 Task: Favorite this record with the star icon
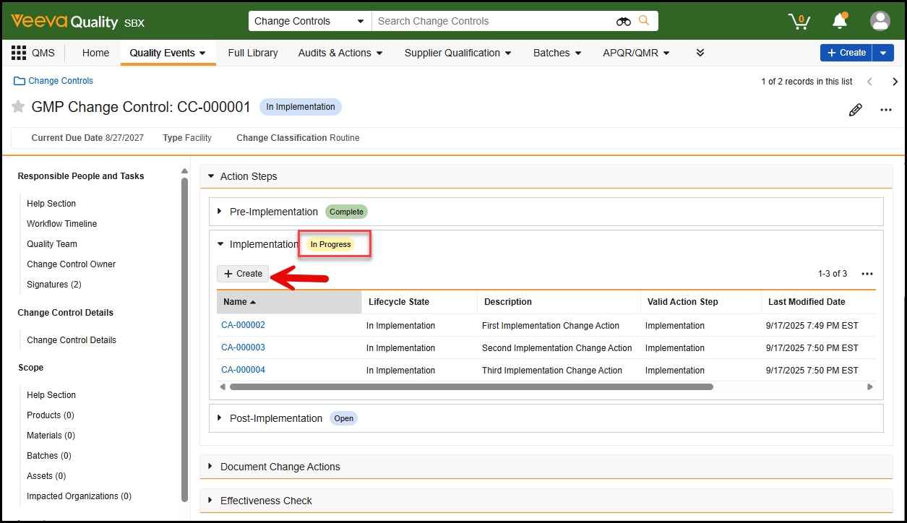tap(18, 107)
